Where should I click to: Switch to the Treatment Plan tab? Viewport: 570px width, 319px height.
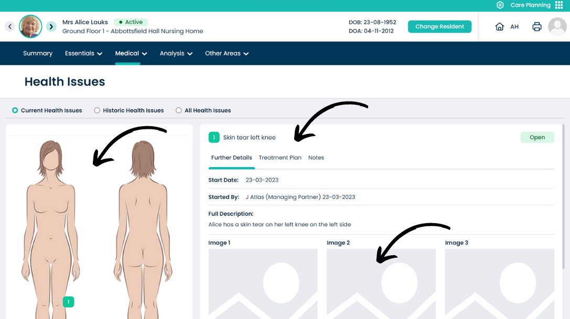280,158
